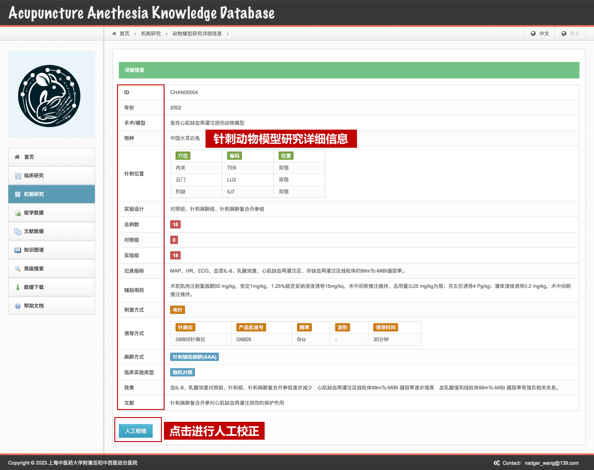Viewport: 594px width, 470px height.
Task: Switch language to 英文
Action: [x=574, y=34]
